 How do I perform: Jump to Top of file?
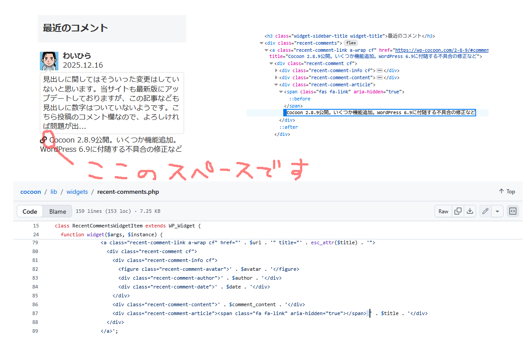[x=507, y=192]
